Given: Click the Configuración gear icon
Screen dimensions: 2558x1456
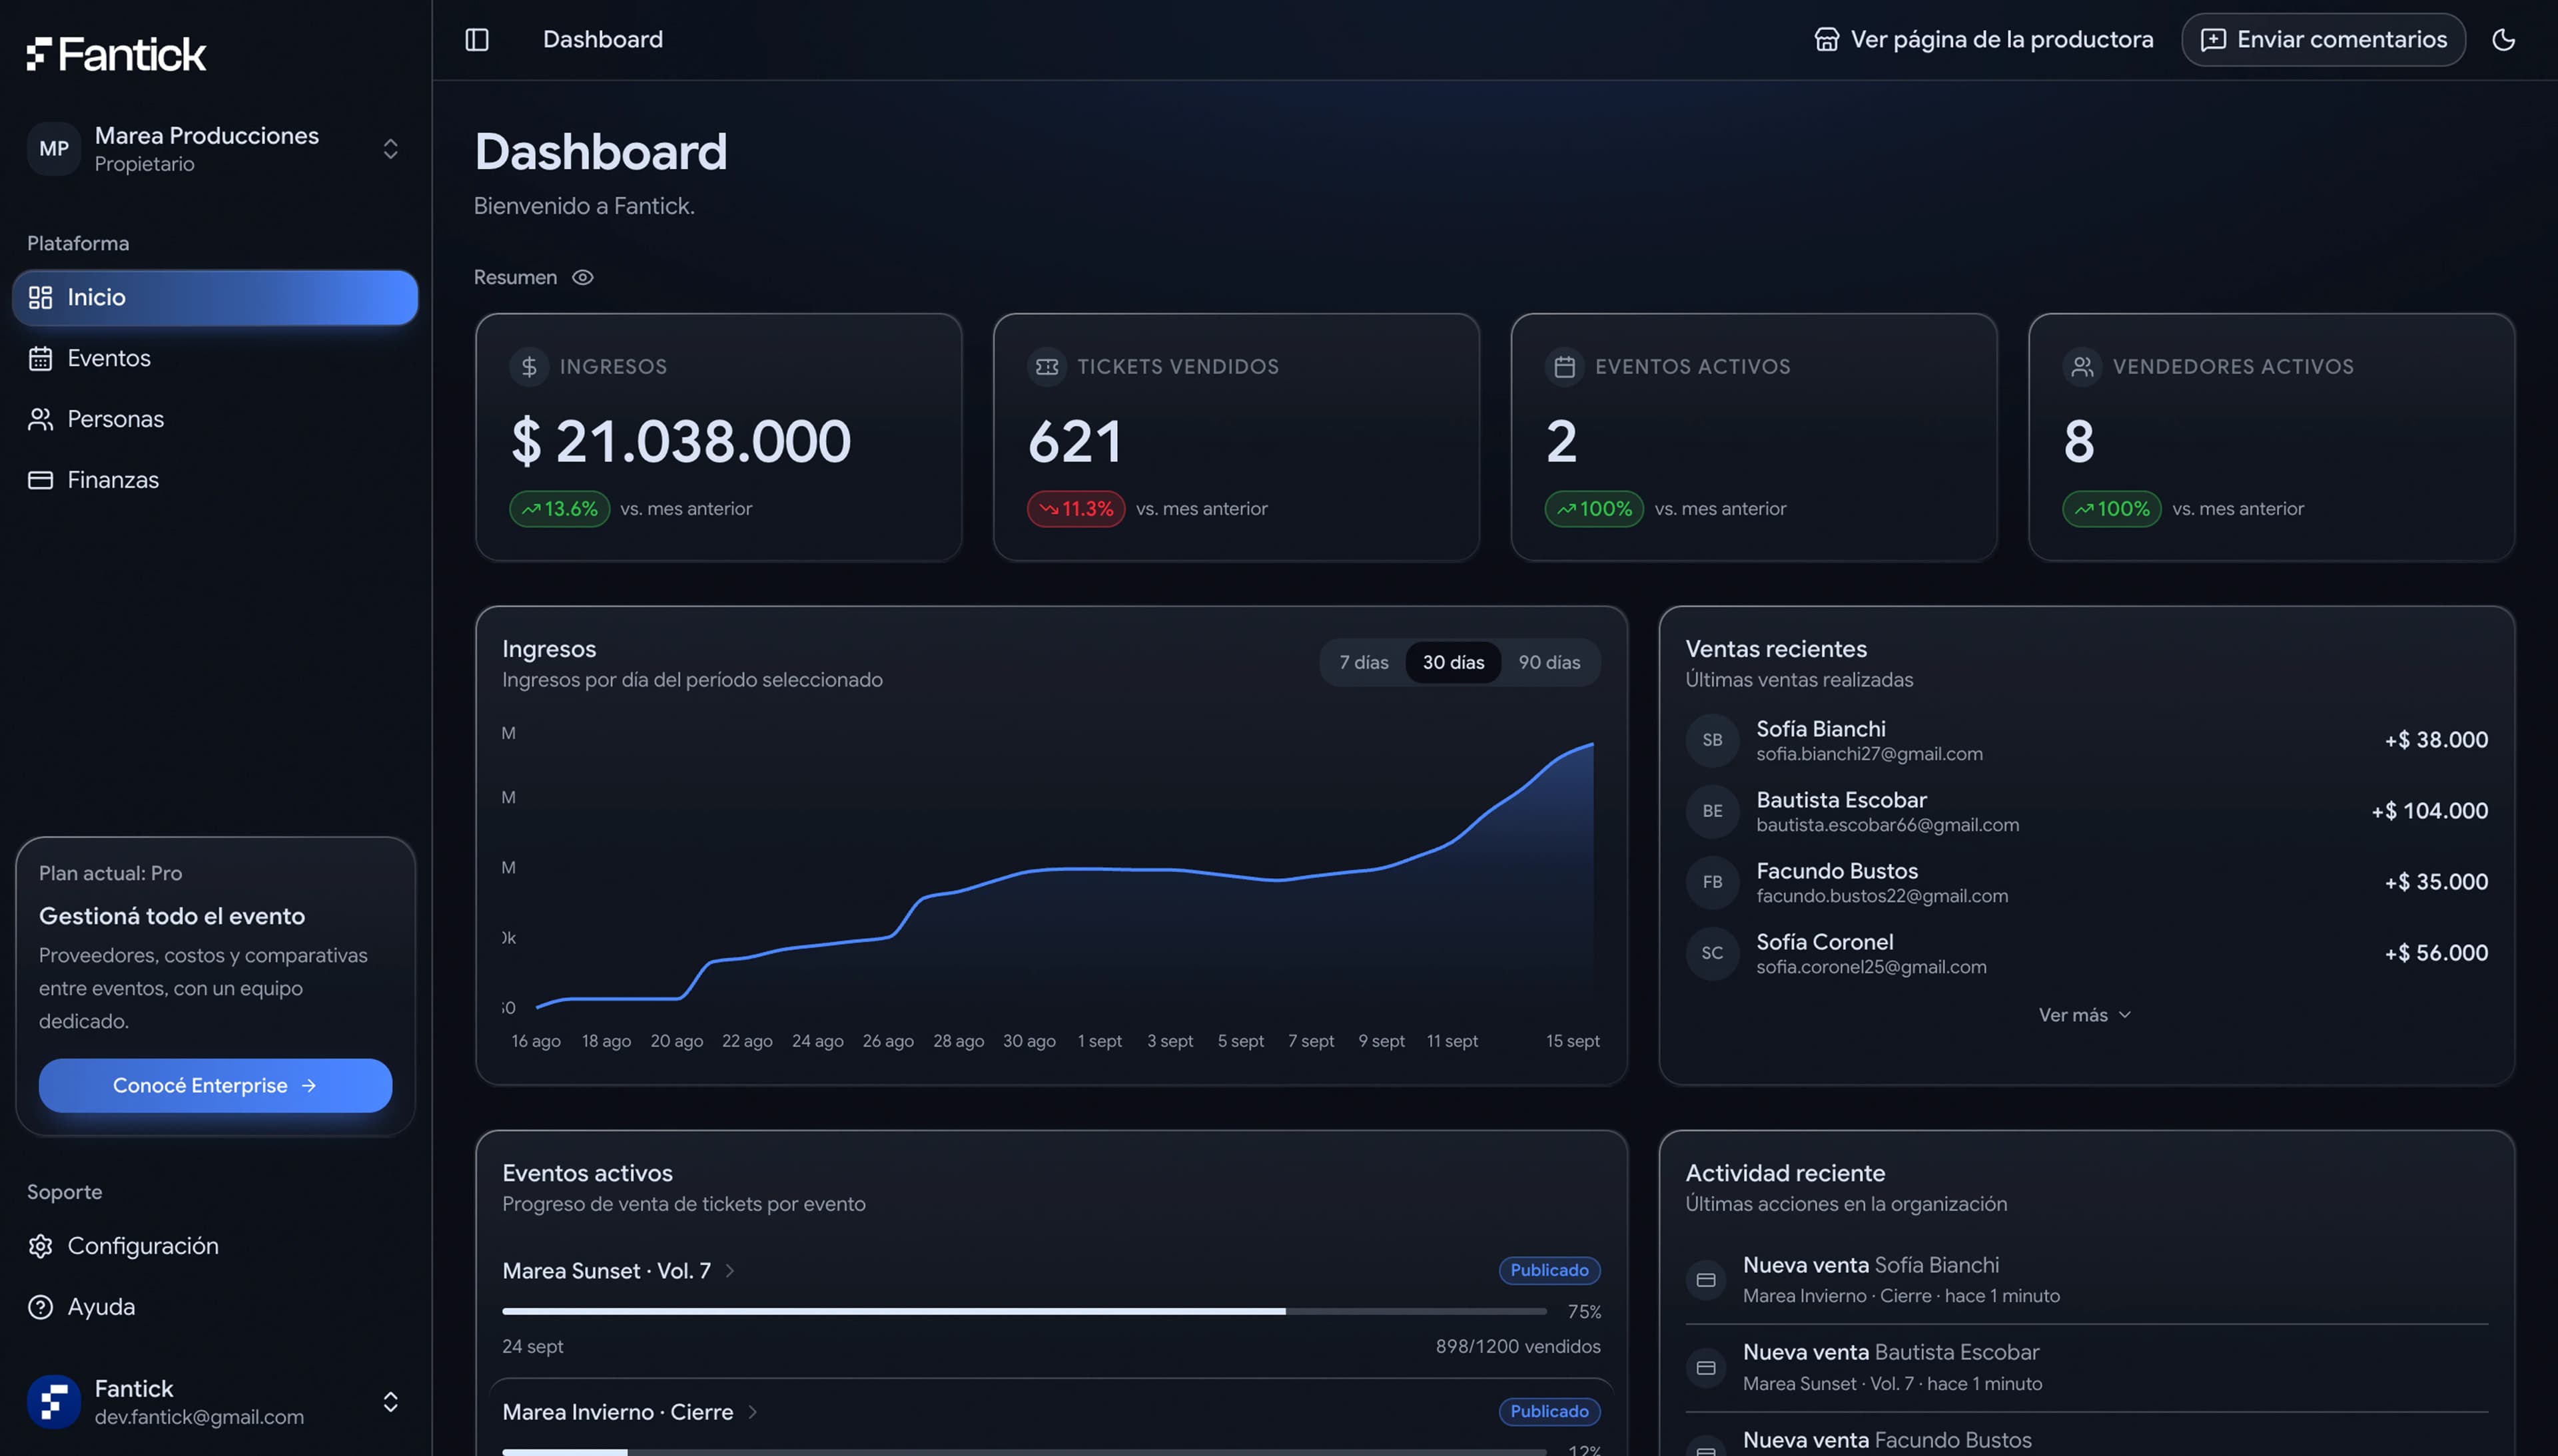Looking at the screenshot, I should pos(40,1247).
